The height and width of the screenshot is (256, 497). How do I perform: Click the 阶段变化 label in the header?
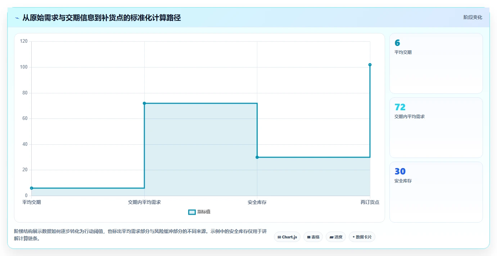click(473, 18)
